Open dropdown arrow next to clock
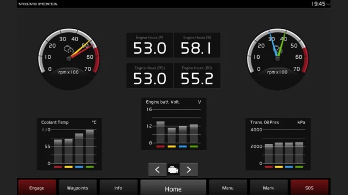This screenshot has width=348, height=195. pos(328,4)
